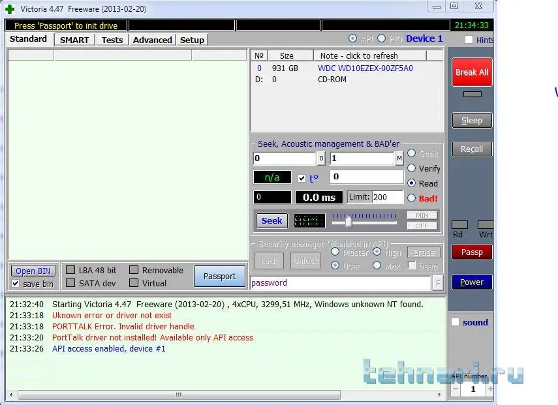Click the small indicator under Break All

point(473,94)
